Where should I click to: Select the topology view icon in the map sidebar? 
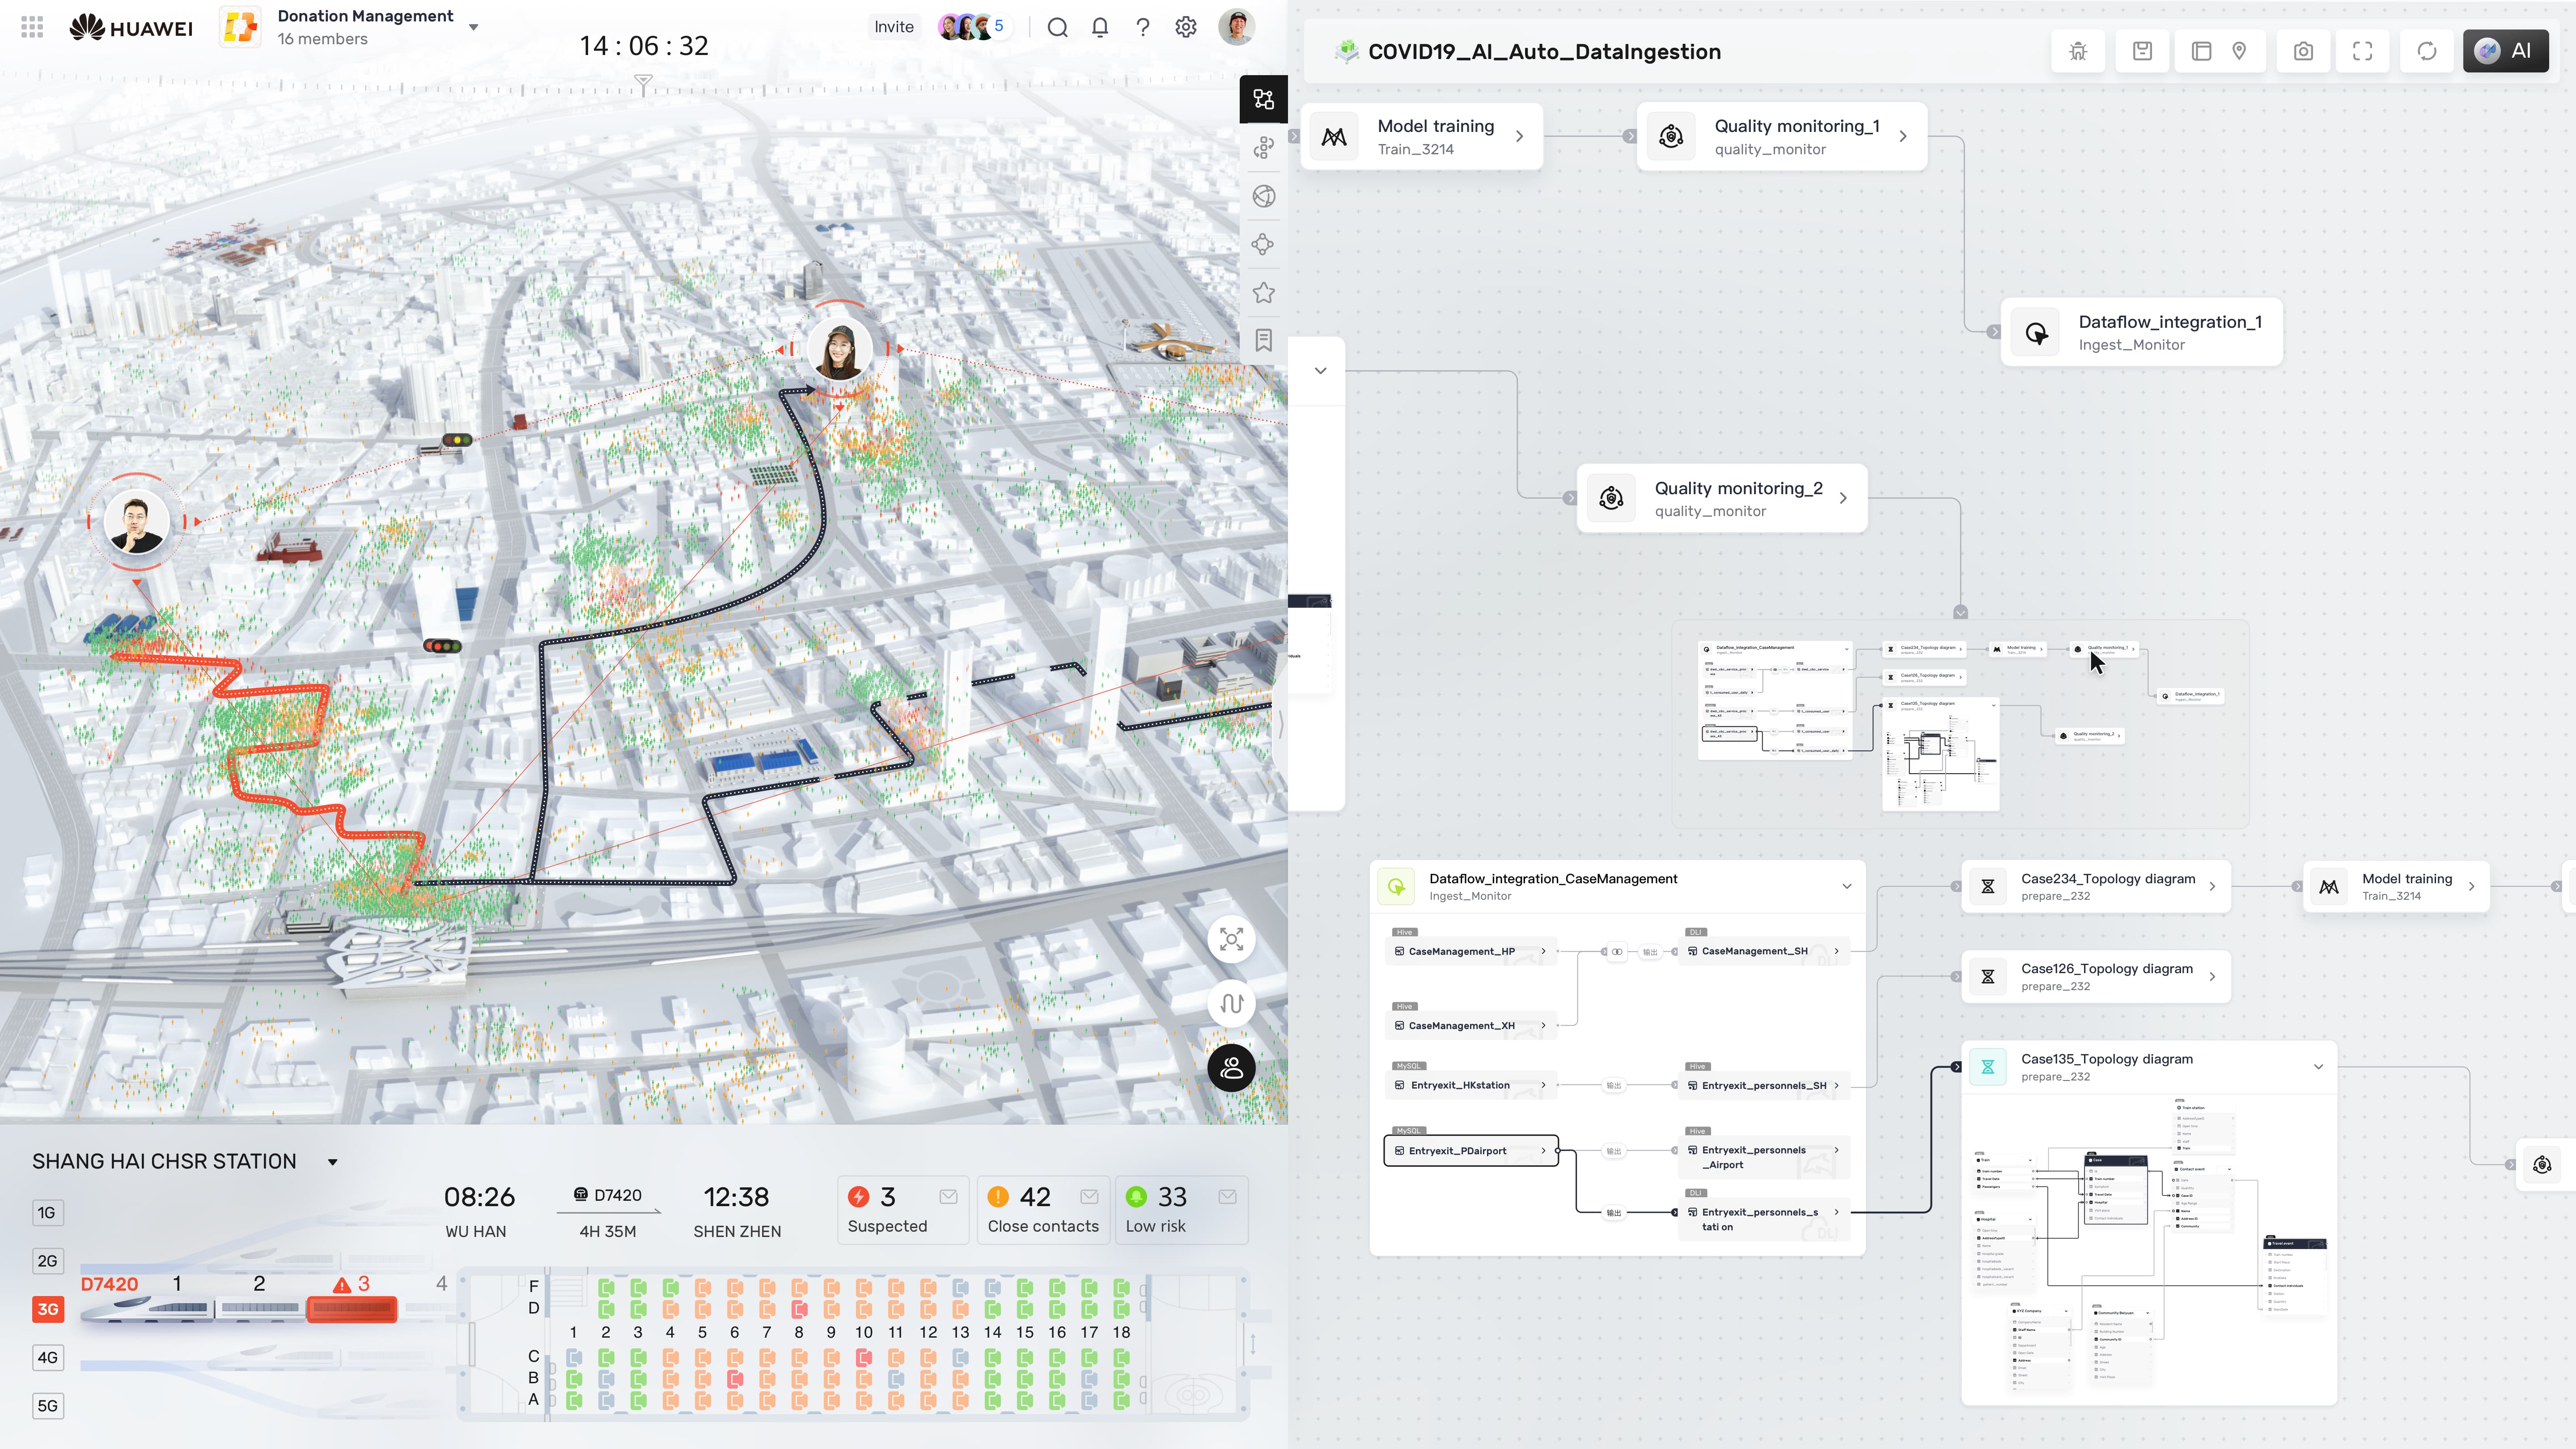1263,99
